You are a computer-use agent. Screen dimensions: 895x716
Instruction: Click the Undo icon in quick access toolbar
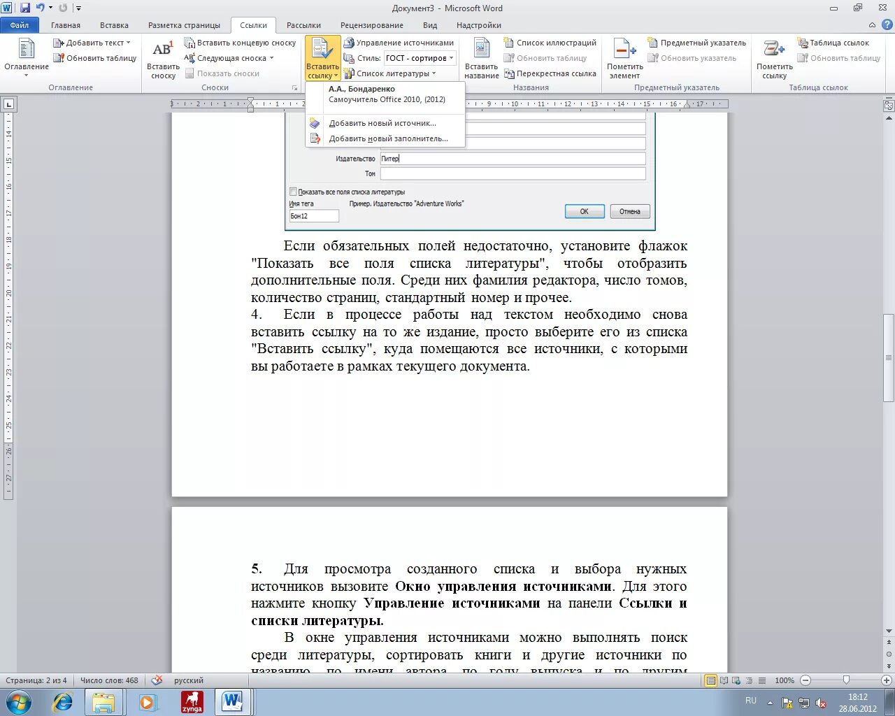pyautogui.click(x=40, y=8)
